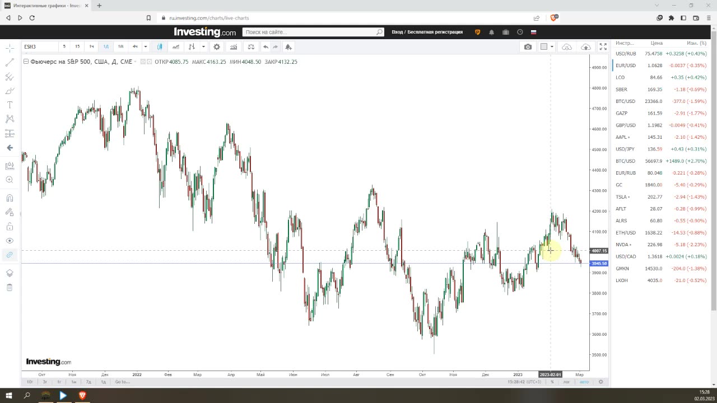Load saved chart layout from cloud
Viewport: 717px width, 403px height.
pyautogui.click(x=567, y=47)
